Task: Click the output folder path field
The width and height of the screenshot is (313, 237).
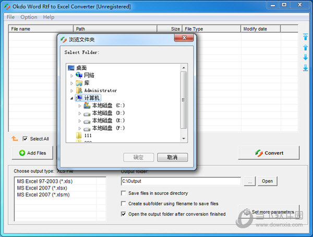Action: point(181,181)
